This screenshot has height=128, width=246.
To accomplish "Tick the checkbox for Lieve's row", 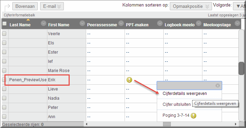I will point(4,89).
